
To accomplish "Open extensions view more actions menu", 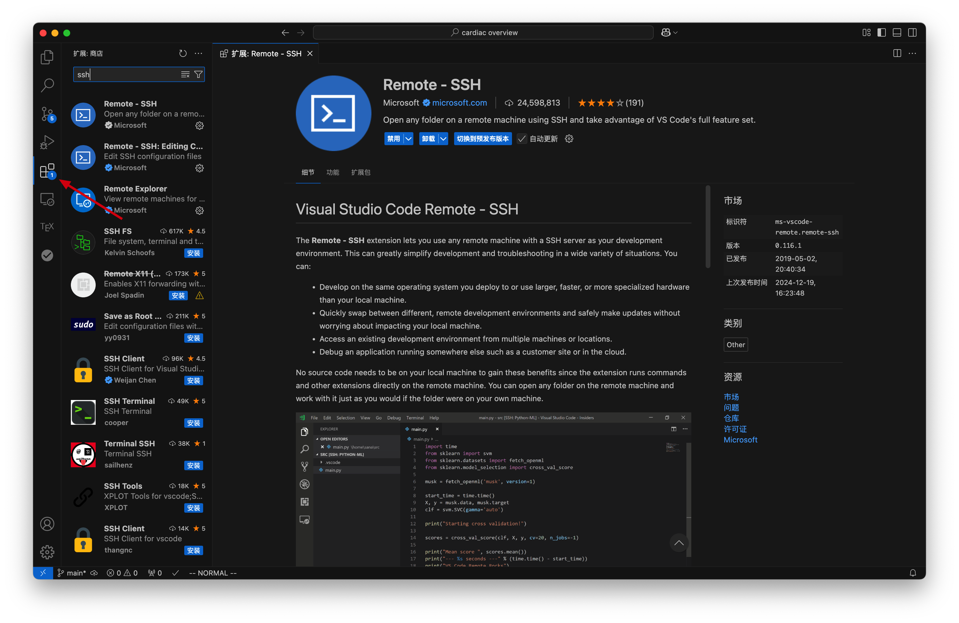I will click(x=199, y=53).
